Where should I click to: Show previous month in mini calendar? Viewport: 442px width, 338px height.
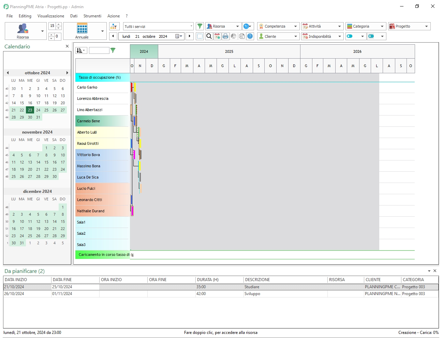point(8,73)
